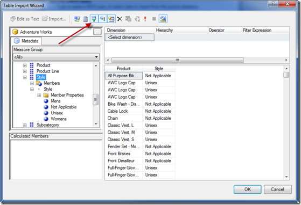
Task: Select the All-Purpose Bik... cell
Action: 124,76
